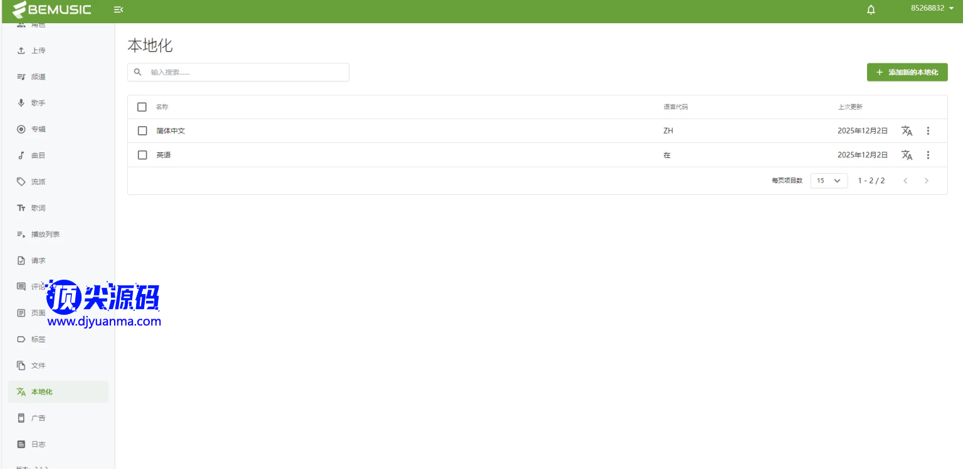The image size is (963, 469).
Task: Sort table by 名称 column header
Action: pos(162,107)
